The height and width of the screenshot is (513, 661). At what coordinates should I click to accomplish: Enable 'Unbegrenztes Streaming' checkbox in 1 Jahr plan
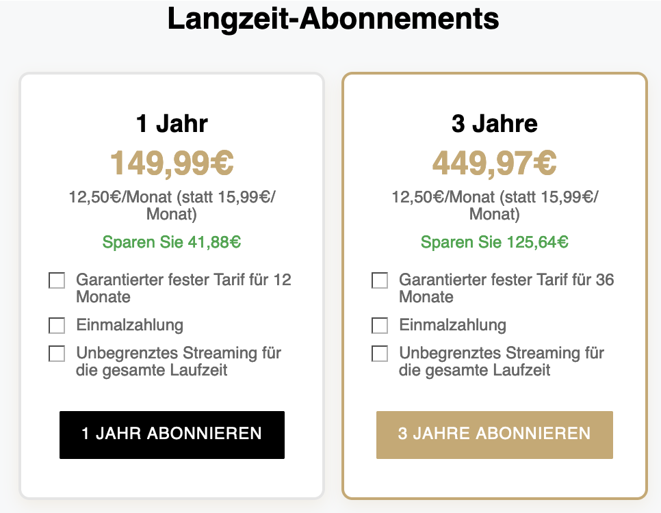click(x=57, y=354)
